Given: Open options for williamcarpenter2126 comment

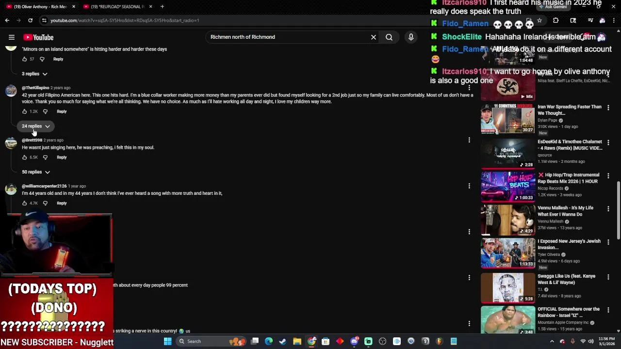Looking at the screenshot, I should tap(469, 186).
